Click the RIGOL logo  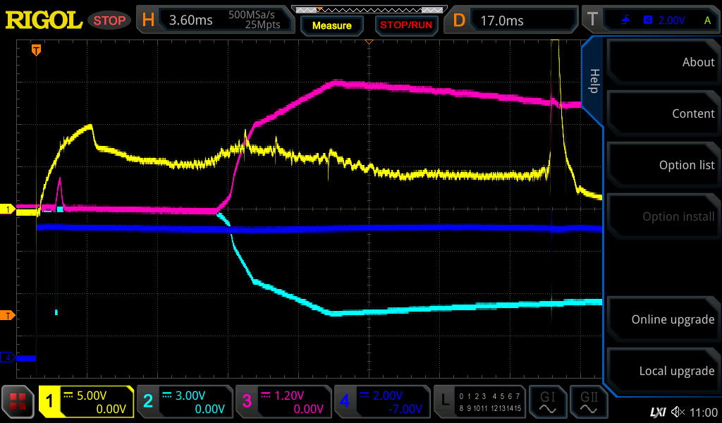pyautogui.click(x=44, y=20)
